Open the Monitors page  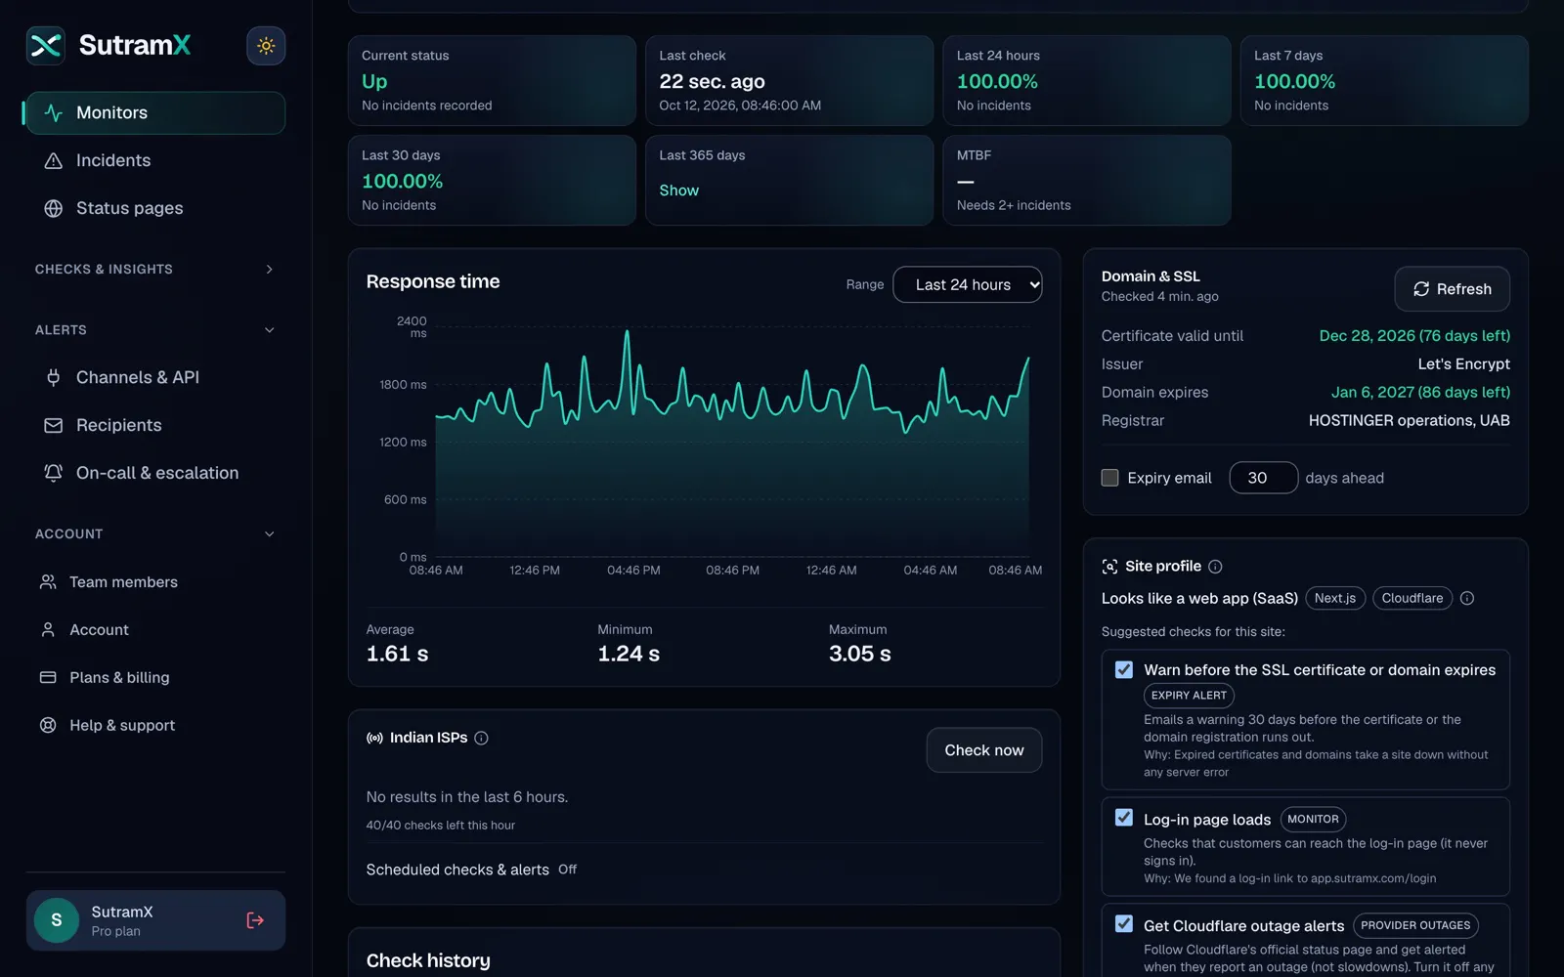click(x=155, y=112)
